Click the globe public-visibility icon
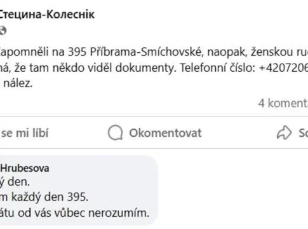308x229 pixels. [x=3, y=31]
